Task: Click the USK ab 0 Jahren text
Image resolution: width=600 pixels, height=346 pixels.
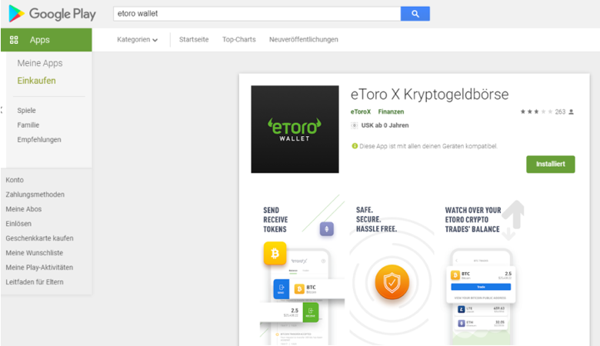Action: pos(385,125)
